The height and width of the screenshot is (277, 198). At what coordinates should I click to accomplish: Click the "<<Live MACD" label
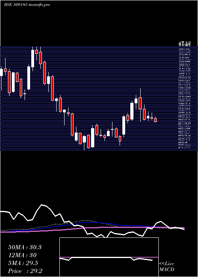(x=167, y=266)
